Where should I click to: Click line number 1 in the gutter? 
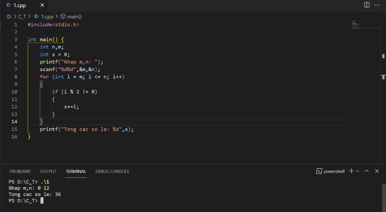(16, 24)
